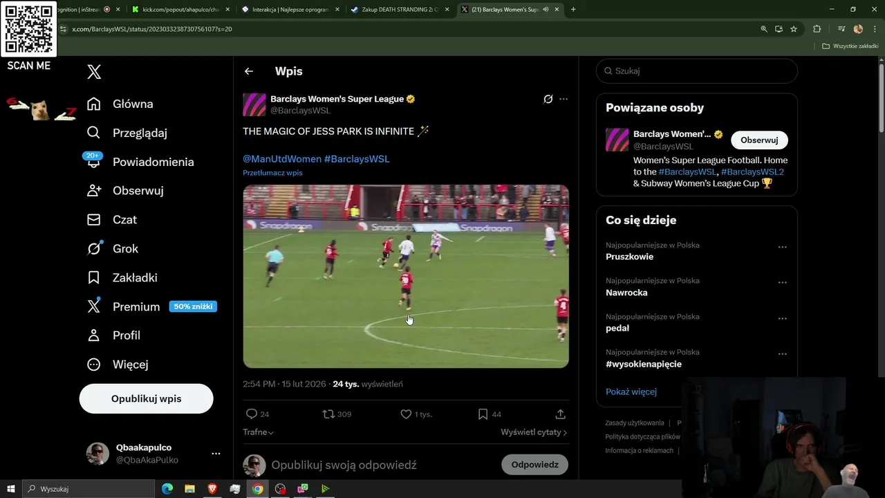Viewport: 885px width, 498px height.
Task: Open Premium subscription page
Action: coord(151,306)
